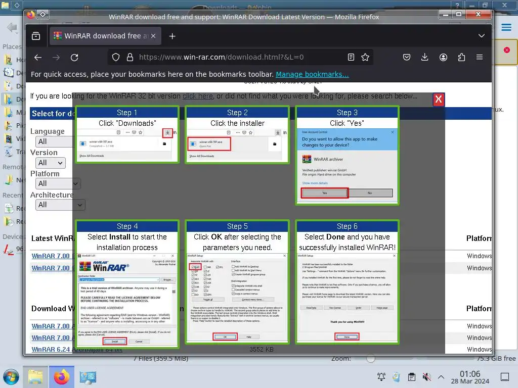Image resolution: width=518 pixels, height=388 pixels.
Task: Close the installation steps overlay with red X
Action: click(x=439, y=100)
